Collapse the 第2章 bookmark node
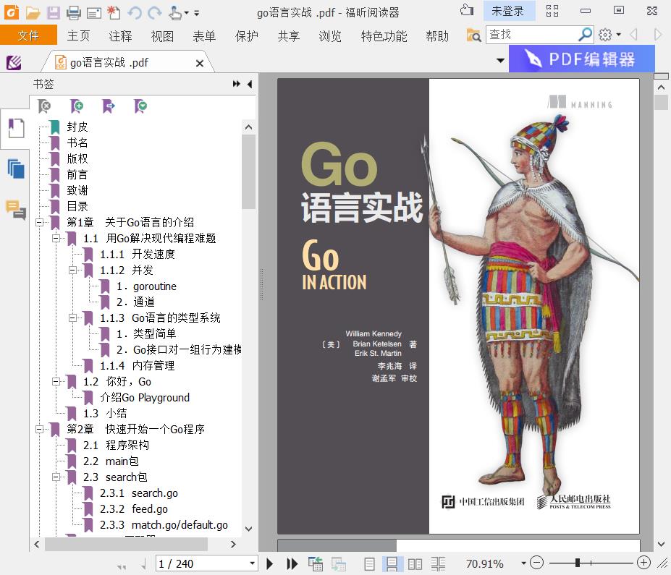The height and width of the screenshot is (575, 671). coord(39,429)
